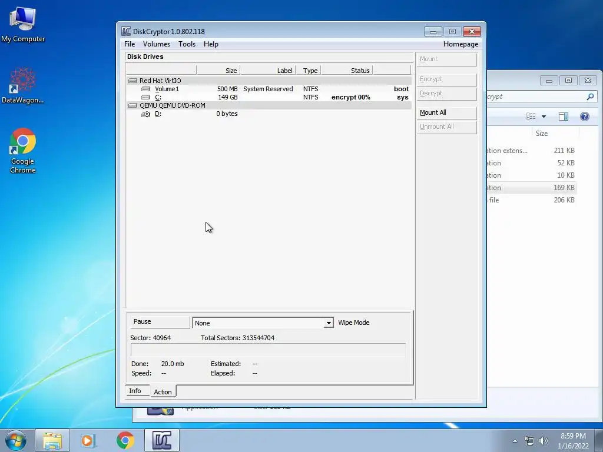Open the File menu
603x452 pixels.
point(130,44)
